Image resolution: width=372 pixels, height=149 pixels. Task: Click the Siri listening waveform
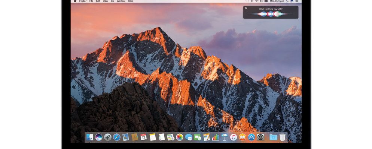click(x=271, y=14)
